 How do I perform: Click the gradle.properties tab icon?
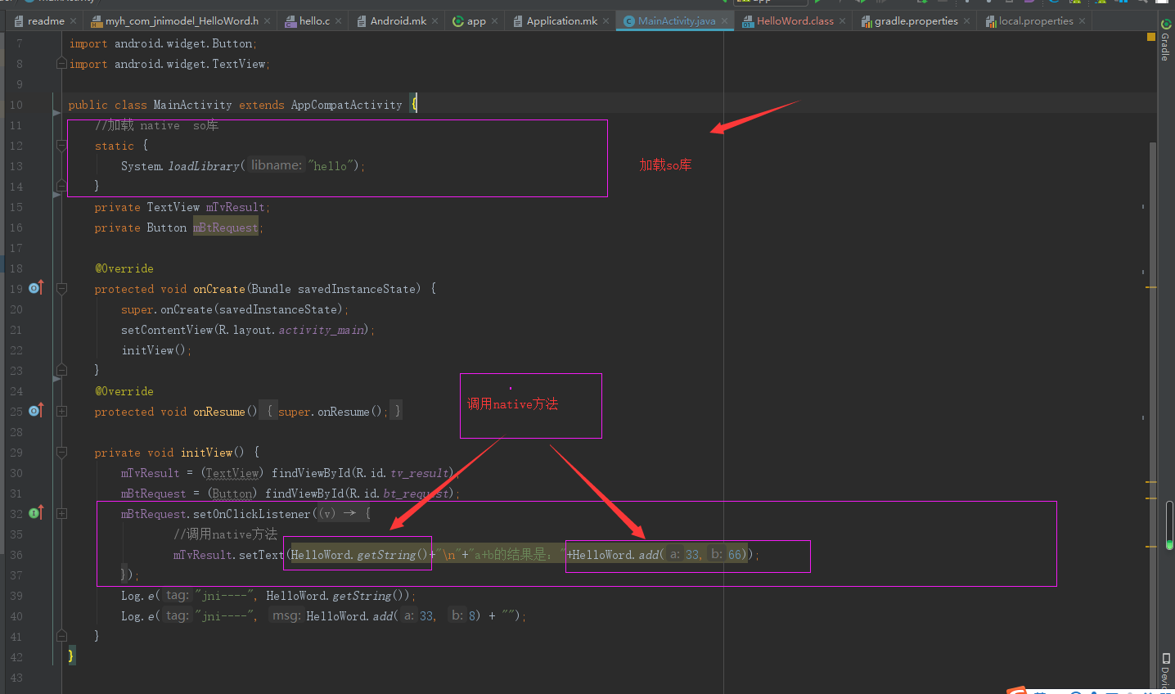866,21
